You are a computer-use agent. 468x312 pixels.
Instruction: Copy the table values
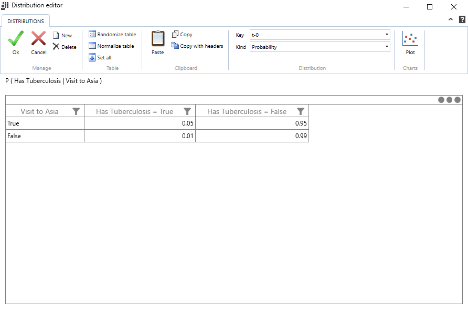point(182,34)
